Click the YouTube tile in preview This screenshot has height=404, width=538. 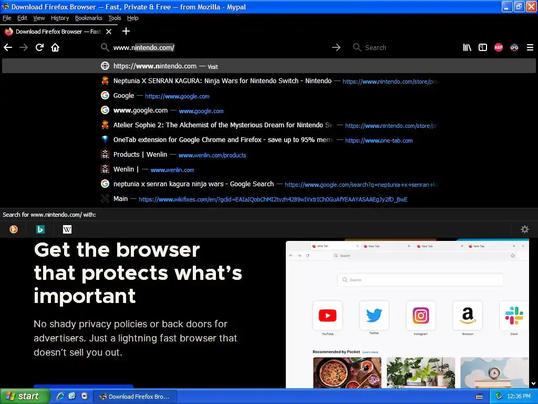pyautogui.click(x=327, y=316)
